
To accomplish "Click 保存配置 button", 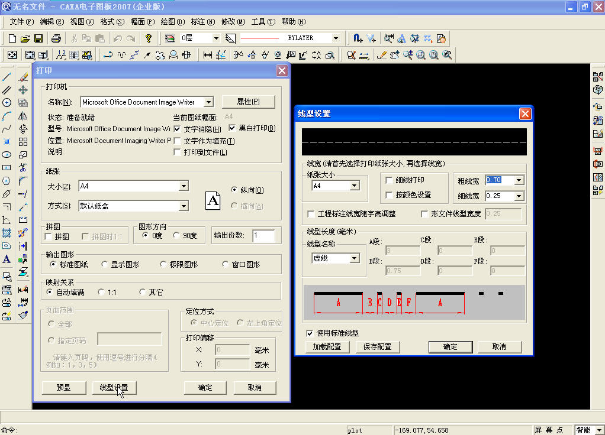I will (377, 347).
